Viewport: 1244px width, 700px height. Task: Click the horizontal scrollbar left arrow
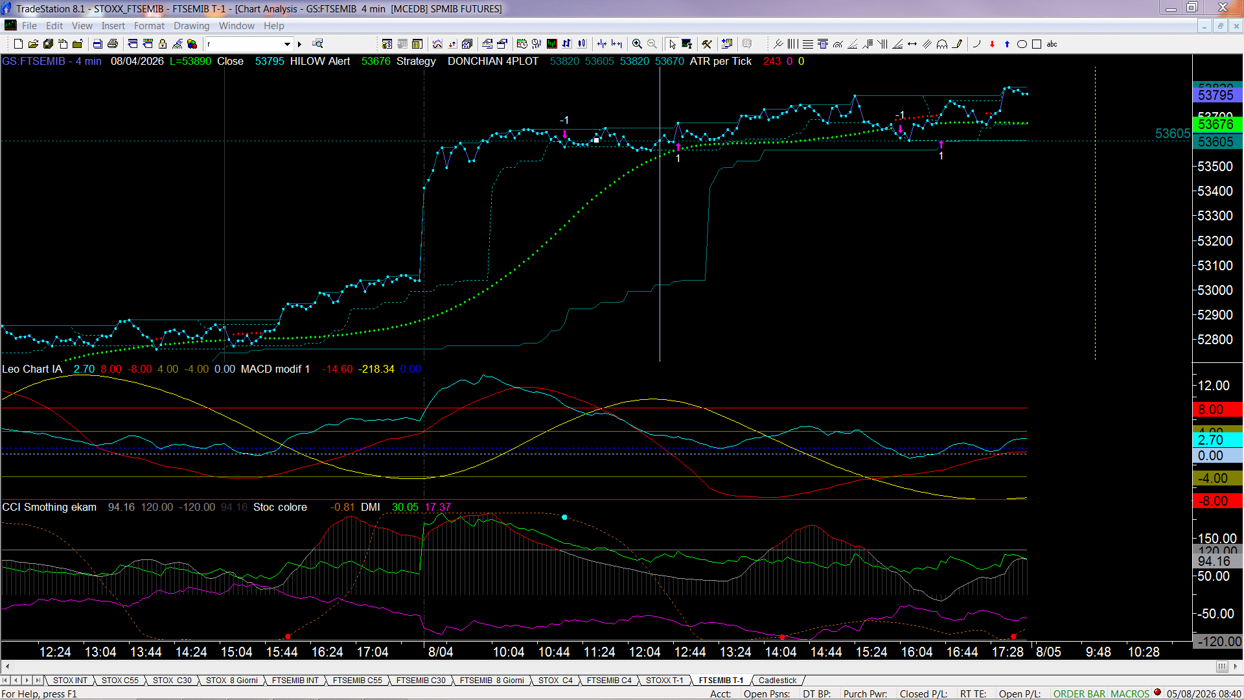(7, 666)
